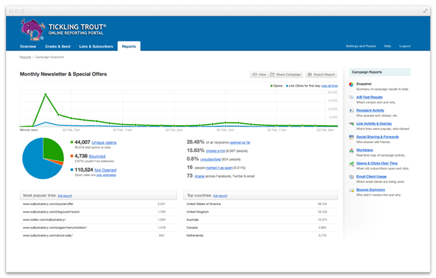This screenshot has height=278, width=436.
Task: Click the View button with eye icon
Action: pos(259,74)
